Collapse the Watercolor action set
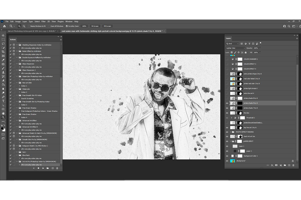The image size is (301, 200). pos(17,89)
